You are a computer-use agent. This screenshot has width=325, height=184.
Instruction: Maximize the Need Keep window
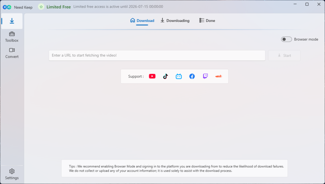point(307,4)
